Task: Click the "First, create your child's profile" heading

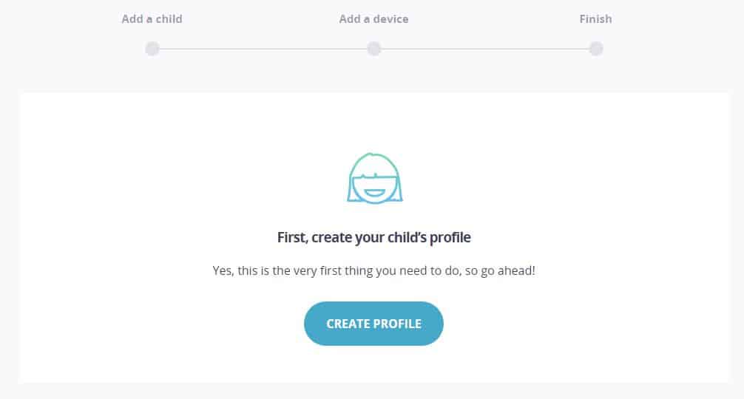Action: [x=374, y=237]
